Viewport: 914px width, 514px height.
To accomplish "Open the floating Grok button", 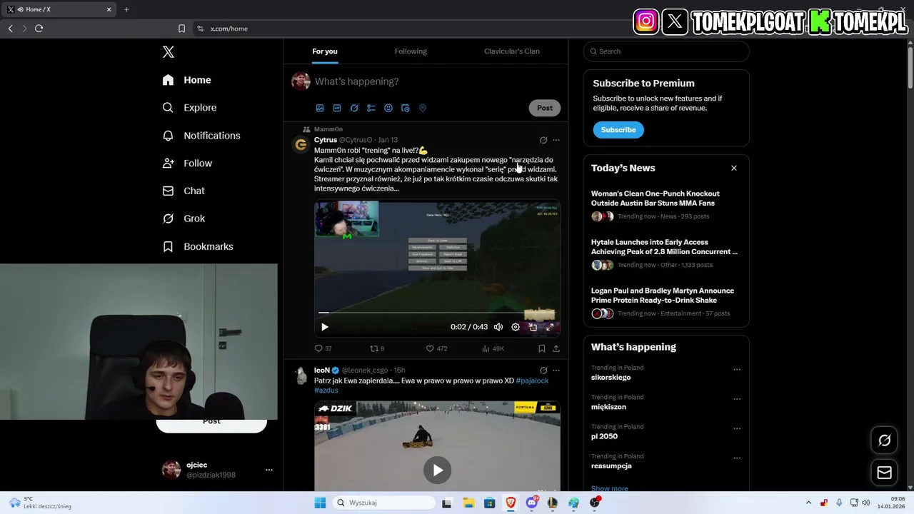I will [x=884, y=440].
